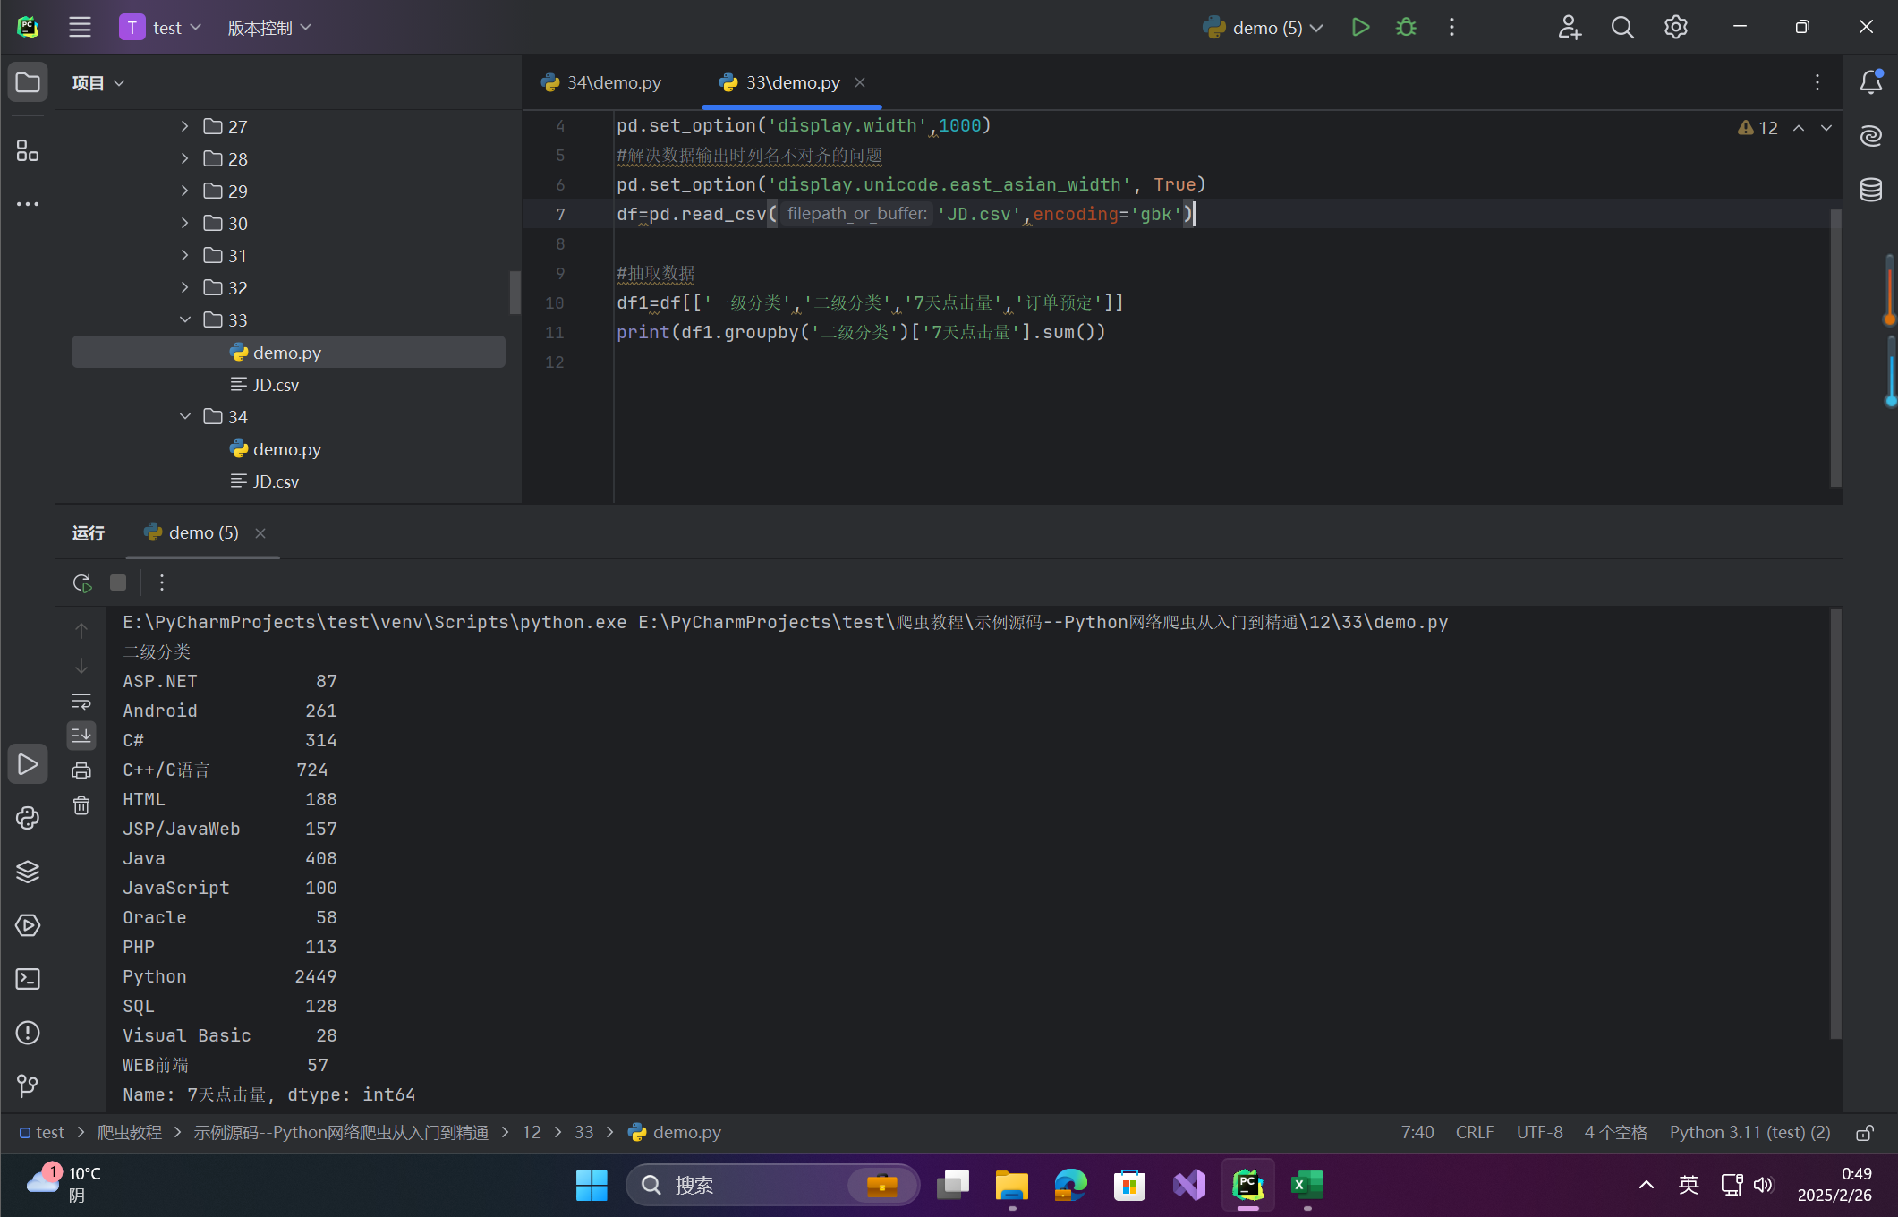This screenshot has width=1898, height=1217.
Task: Open demo (5) run configuration dropdown
Action: coord(1263,27)
